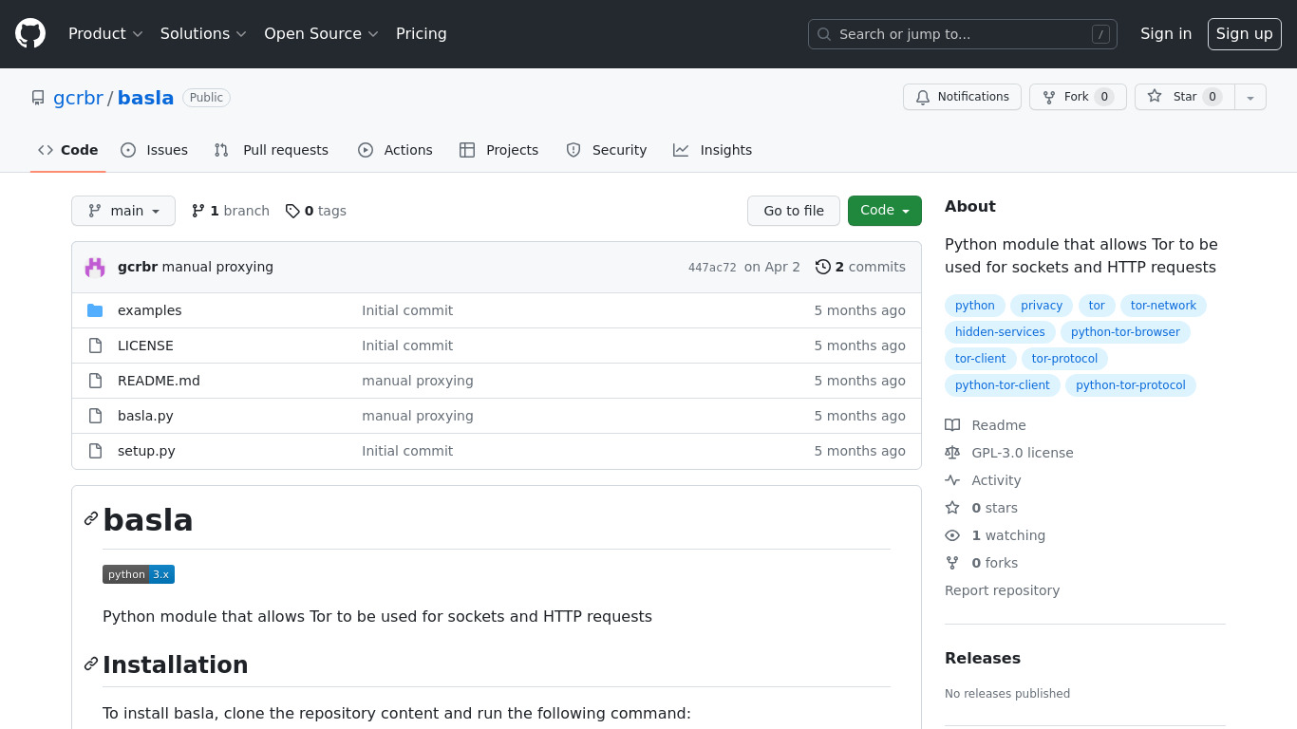1297x729 pixels.
Task: Star the repository with Star button
Action: 1185,97
